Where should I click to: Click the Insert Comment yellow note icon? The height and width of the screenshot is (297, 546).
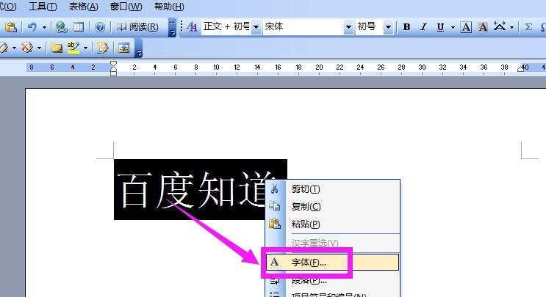click(56, 48)
